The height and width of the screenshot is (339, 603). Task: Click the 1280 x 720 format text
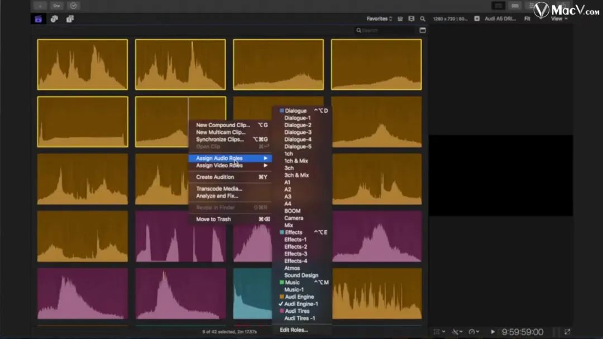click(x=451, y=19)
